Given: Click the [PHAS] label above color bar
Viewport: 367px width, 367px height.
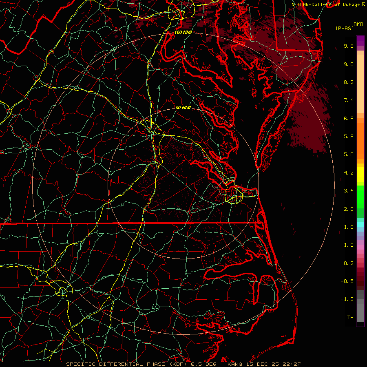Looking at the screenshot, I should pyautogui.click(x=345, y=28).
